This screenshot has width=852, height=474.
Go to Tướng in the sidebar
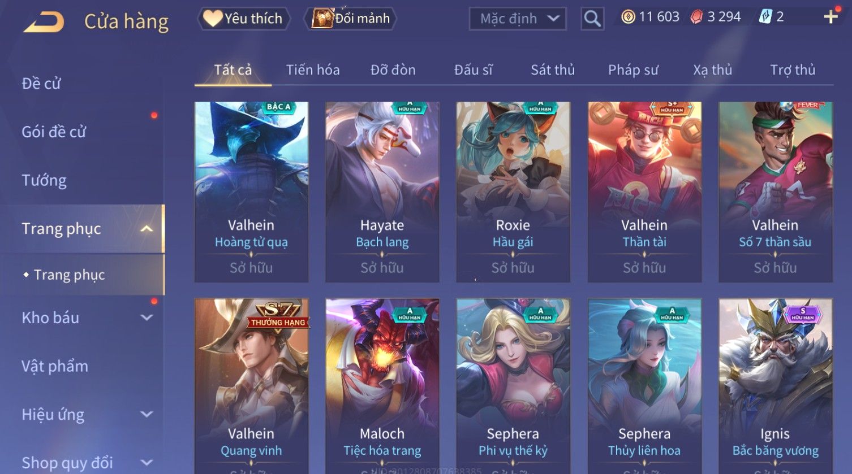click(x=44, y=180)
